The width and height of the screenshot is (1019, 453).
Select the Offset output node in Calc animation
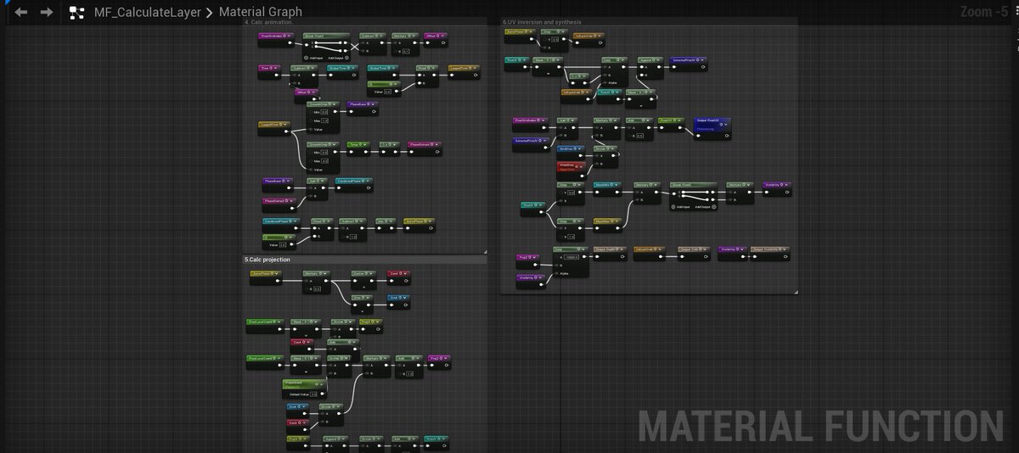[435, 40]
